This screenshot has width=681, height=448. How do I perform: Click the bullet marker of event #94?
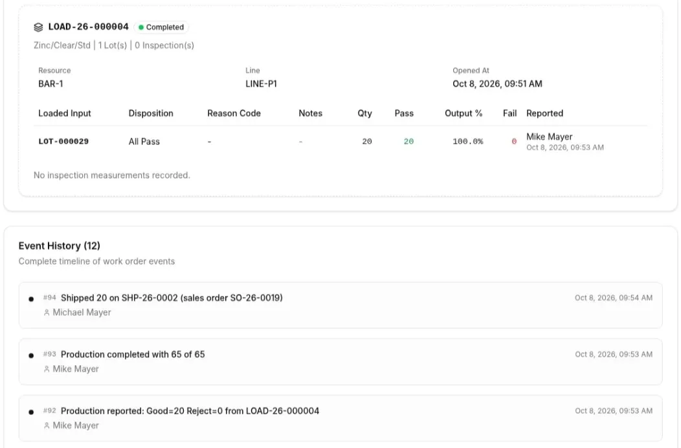pyautogui.click(x=31, y=299)
